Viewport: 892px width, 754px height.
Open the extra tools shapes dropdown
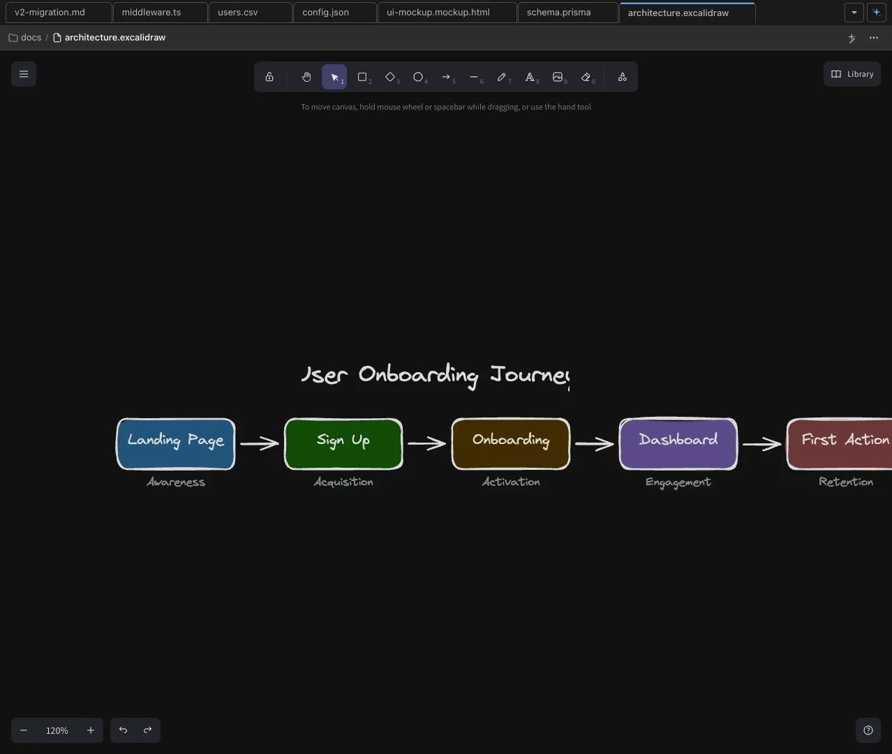pyautogui.click(x=621, y=77)
